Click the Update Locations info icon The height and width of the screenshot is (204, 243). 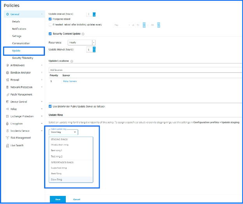(72, 61)
